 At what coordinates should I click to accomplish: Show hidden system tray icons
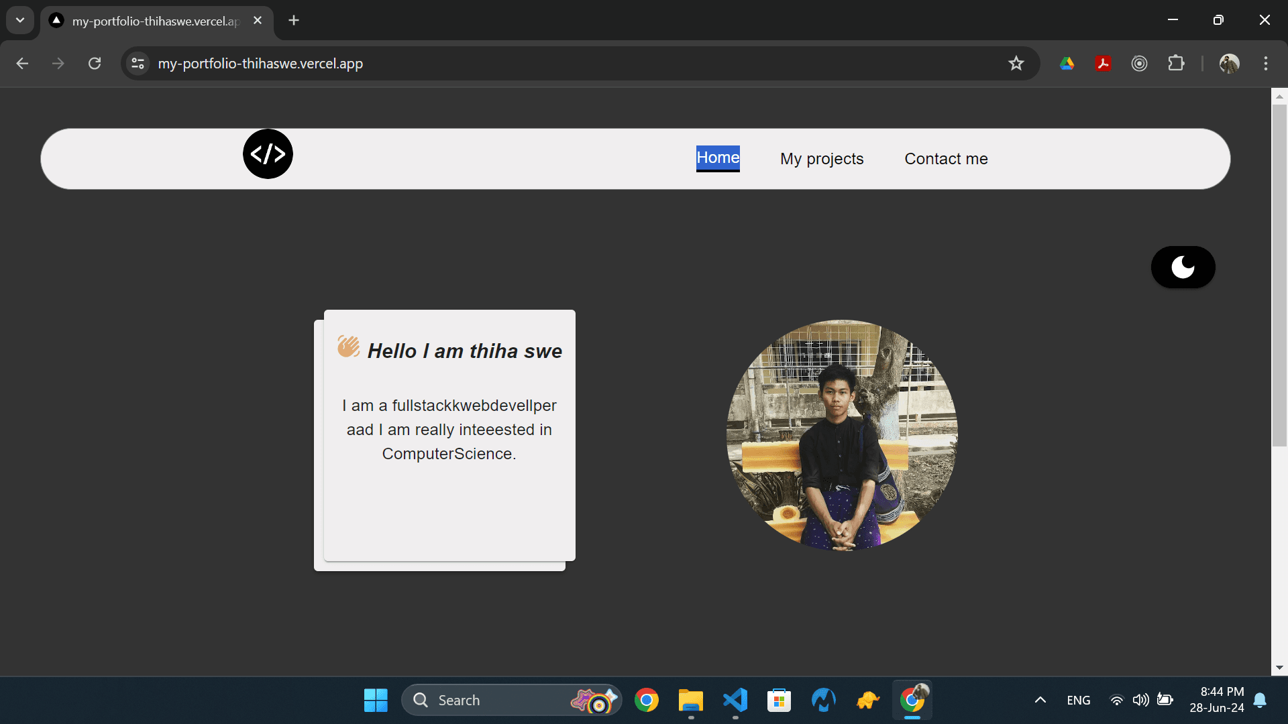(x=1040, y=700)
